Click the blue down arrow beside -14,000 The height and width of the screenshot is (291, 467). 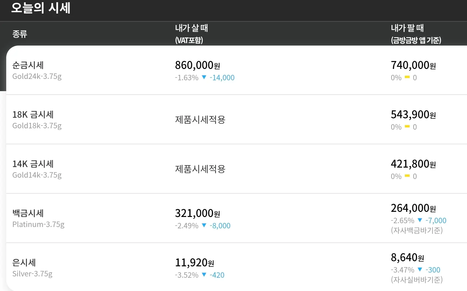tap(204, 77)
